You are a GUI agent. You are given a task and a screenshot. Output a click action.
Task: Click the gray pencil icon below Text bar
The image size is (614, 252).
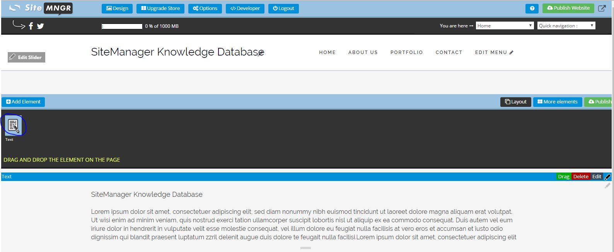607,186
